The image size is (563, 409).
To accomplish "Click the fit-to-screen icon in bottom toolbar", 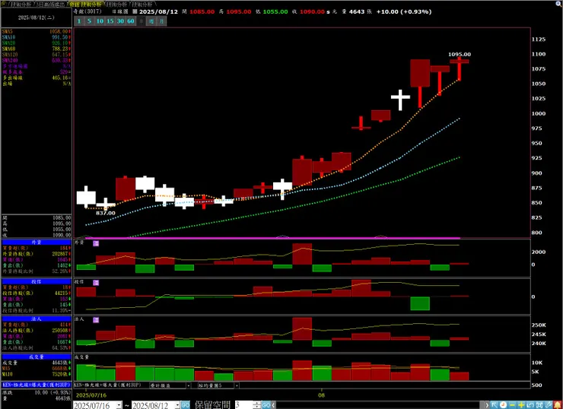I will pyautogui.click(x=539, y=405).
